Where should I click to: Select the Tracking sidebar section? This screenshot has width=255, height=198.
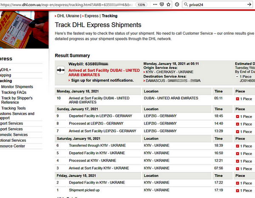pyautogui.click(x=6, y=81)
